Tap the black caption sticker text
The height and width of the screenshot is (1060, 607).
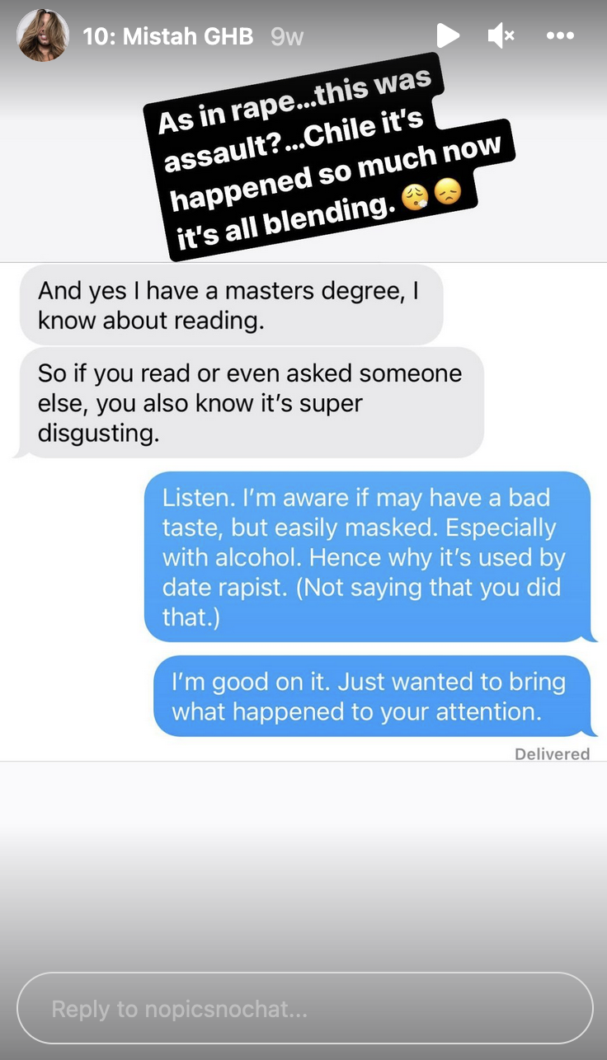(322, 160)
